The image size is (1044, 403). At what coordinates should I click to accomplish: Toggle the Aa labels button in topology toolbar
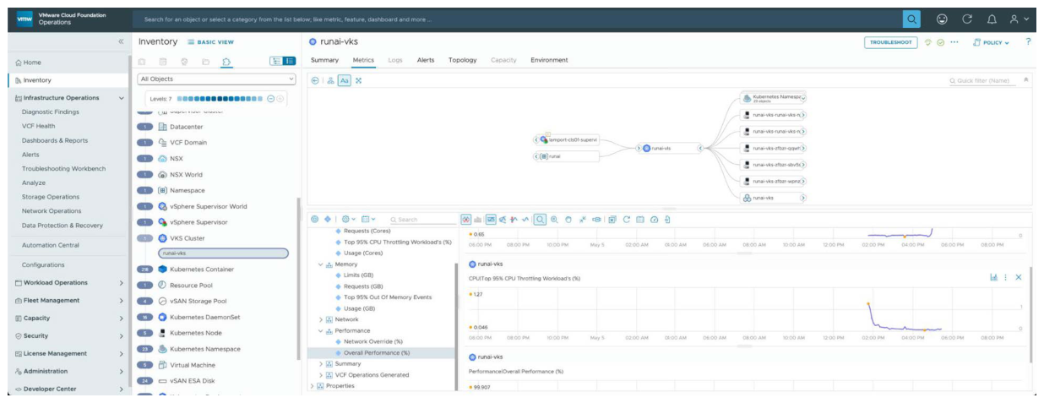pyautogui.click(x=345, y=80)
